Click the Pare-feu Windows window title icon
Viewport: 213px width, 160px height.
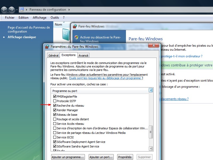pos(75,26)
